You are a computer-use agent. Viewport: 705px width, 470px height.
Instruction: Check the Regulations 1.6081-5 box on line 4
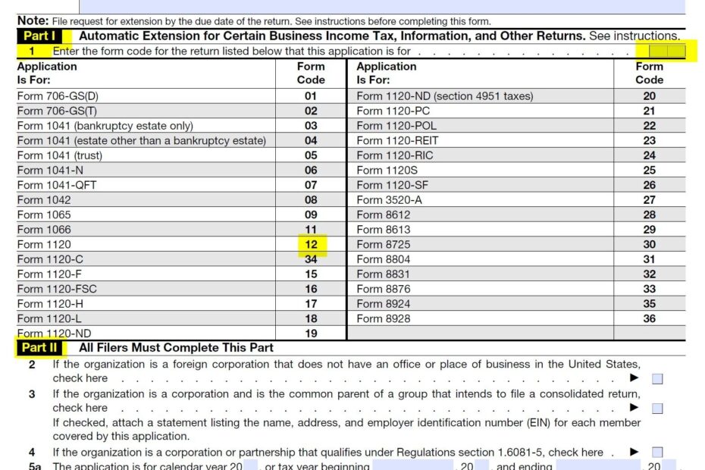659,452
